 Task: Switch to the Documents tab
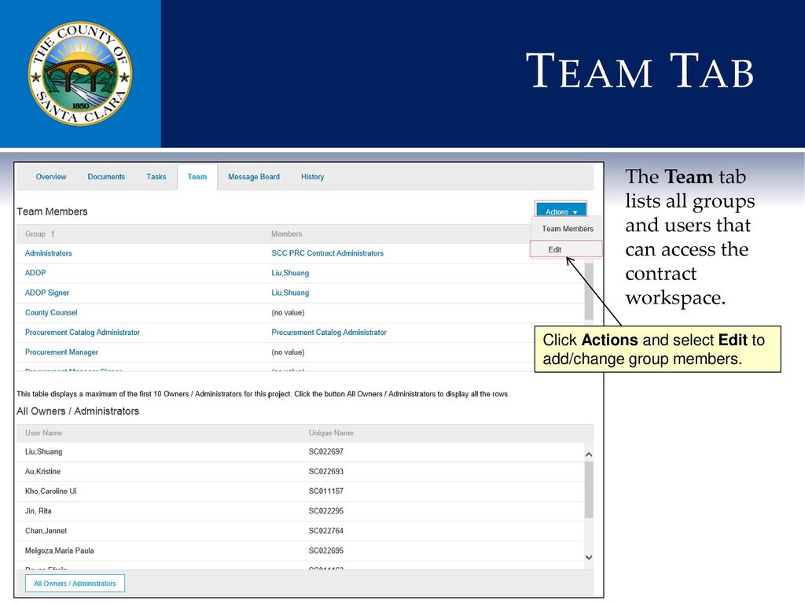tap(106, 177)
